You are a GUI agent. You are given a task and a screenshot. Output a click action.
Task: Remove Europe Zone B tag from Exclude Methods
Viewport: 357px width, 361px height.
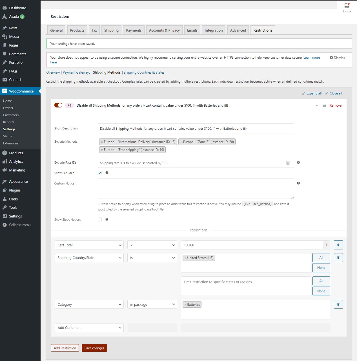tap(181, 142)
